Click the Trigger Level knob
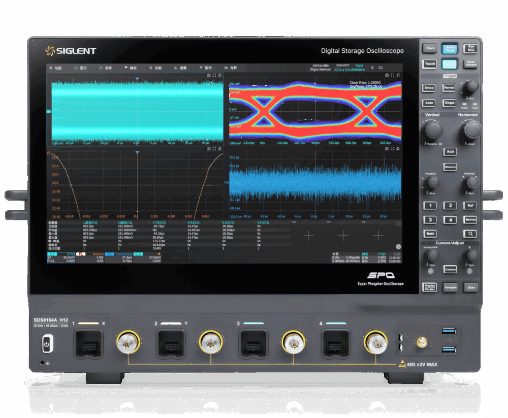The height and width of the screenshot is (418, 508). 473,86
